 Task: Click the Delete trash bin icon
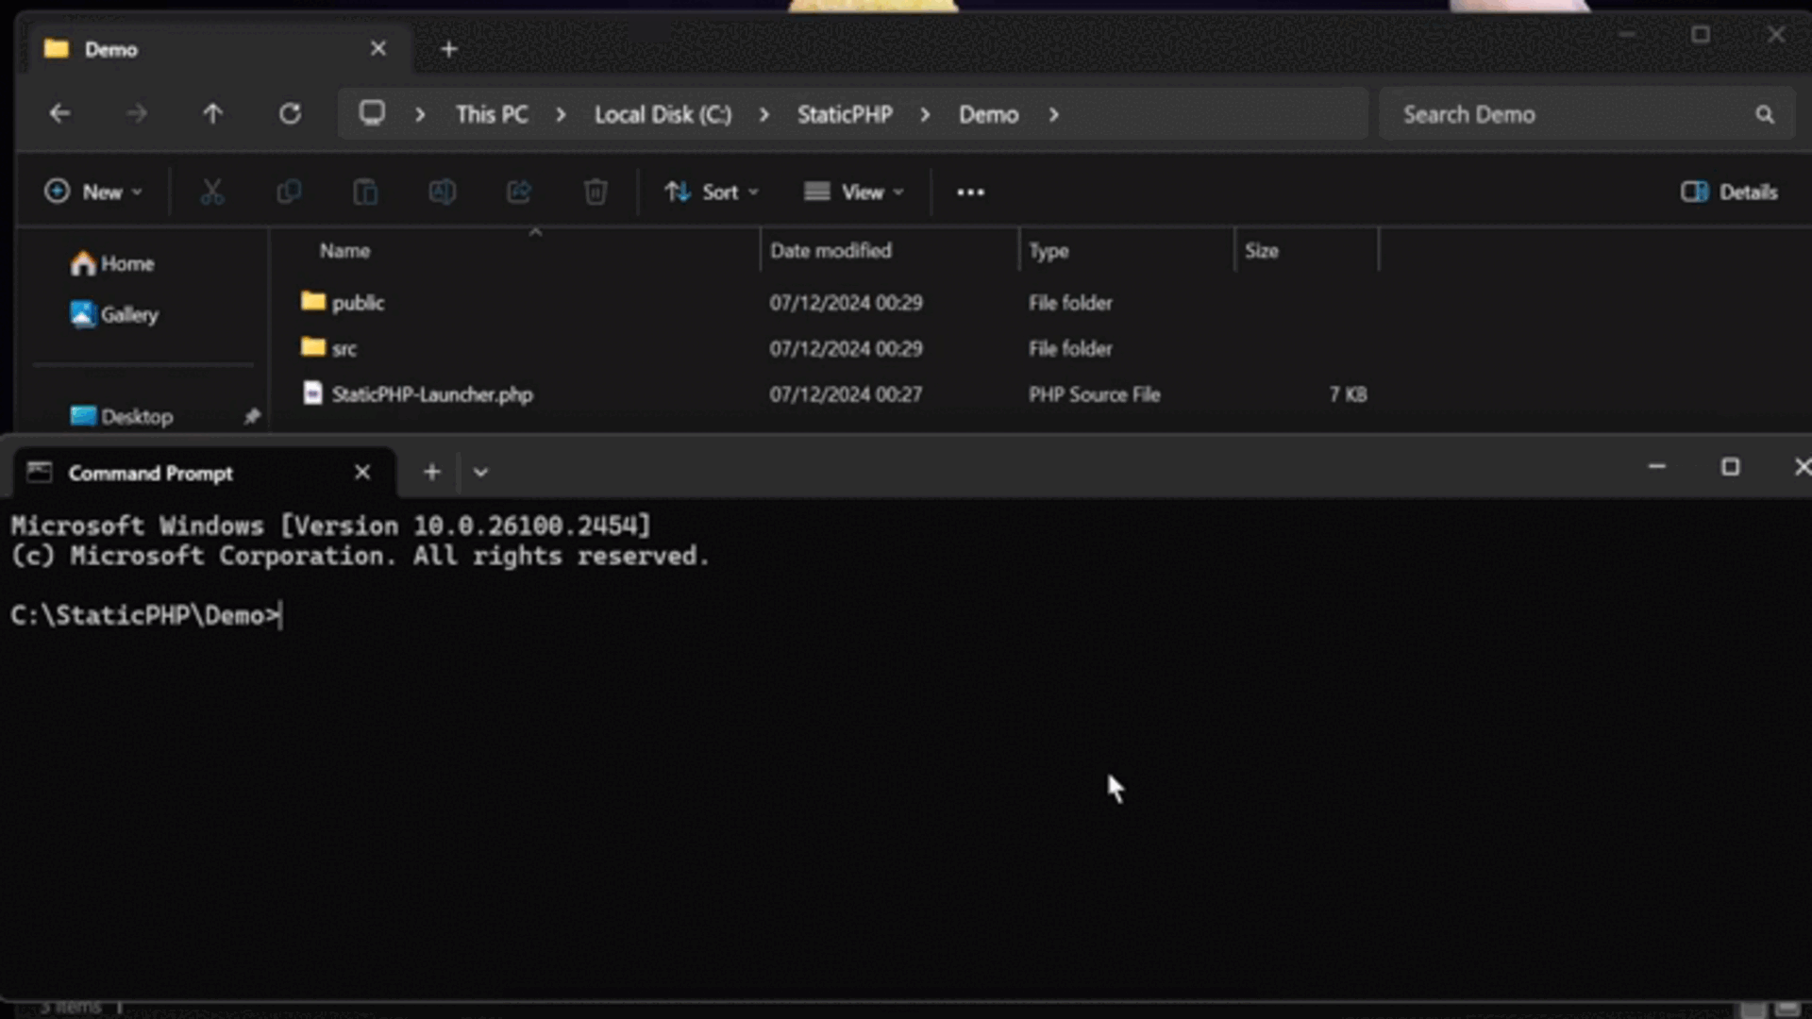pos(596,192)
